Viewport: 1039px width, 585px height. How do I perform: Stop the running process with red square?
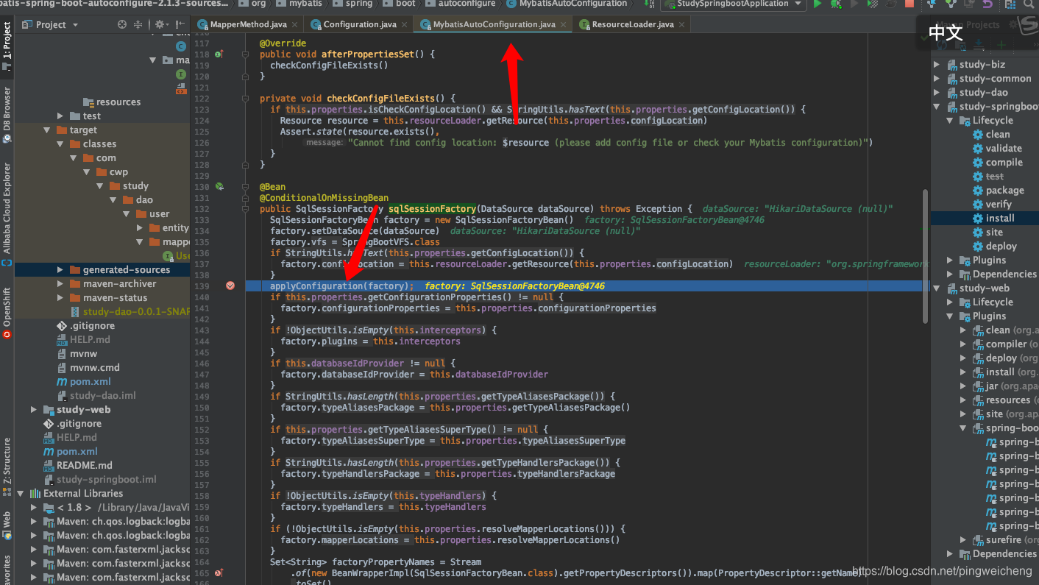(x=909, y=4)
